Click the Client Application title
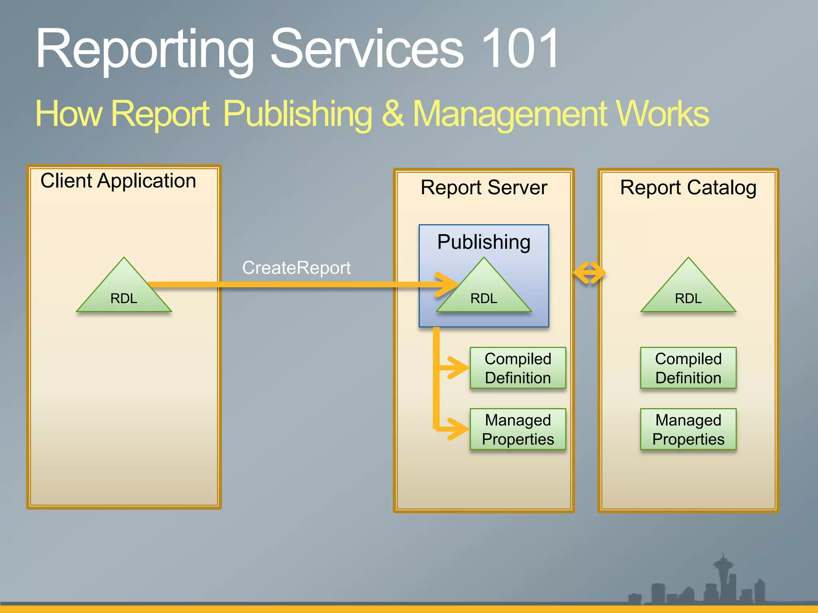 coord(118,181)
